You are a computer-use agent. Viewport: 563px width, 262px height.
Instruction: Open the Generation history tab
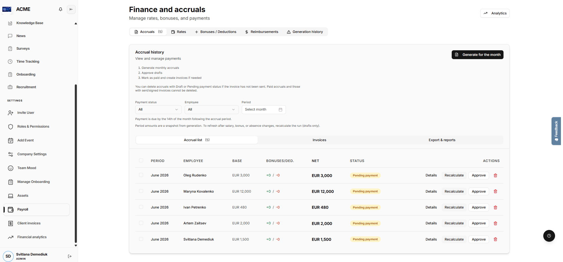[305, 32]
